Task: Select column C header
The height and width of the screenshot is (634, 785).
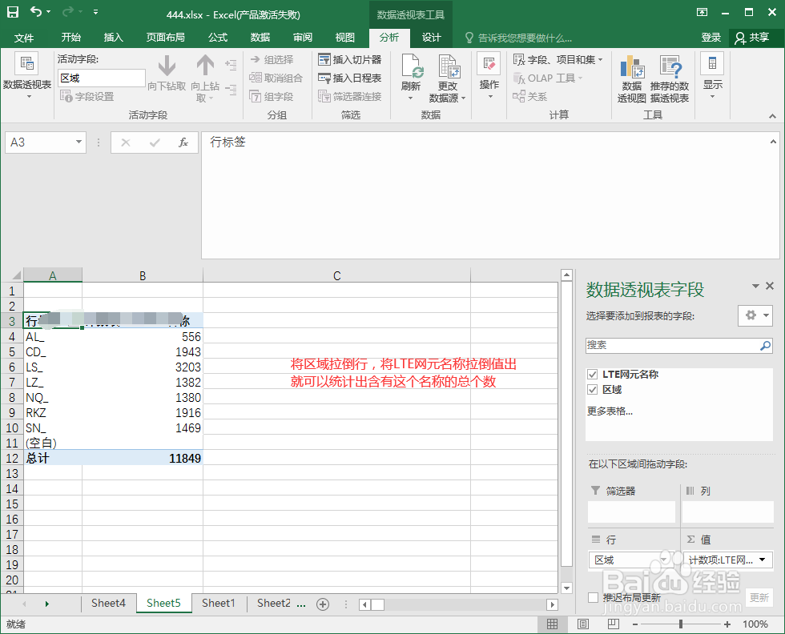Action: point(337,275)
